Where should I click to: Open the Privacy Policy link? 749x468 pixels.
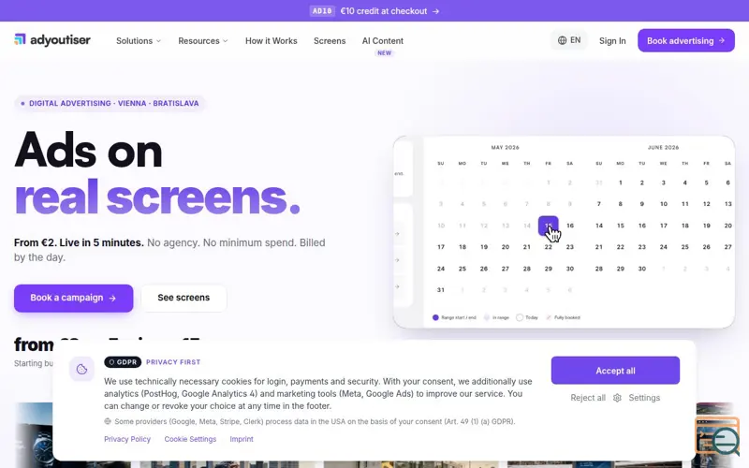coord(127,439)
